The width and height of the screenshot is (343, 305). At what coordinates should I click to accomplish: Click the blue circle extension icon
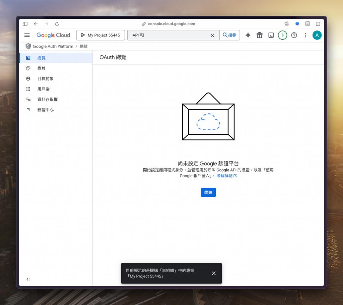pos(297,24)
